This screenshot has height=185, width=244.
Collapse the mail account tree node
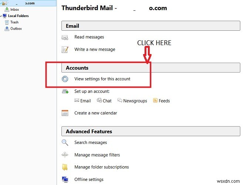pyautogui.click(x=1, y=3)
